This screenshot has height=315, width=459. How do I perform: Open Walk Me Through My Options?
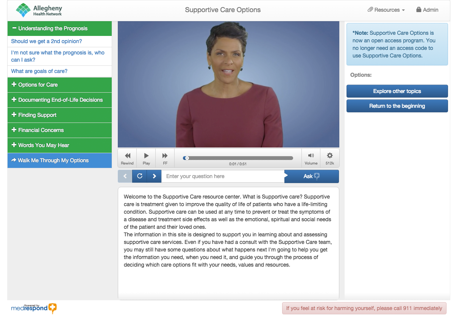[x=59, y=160]
